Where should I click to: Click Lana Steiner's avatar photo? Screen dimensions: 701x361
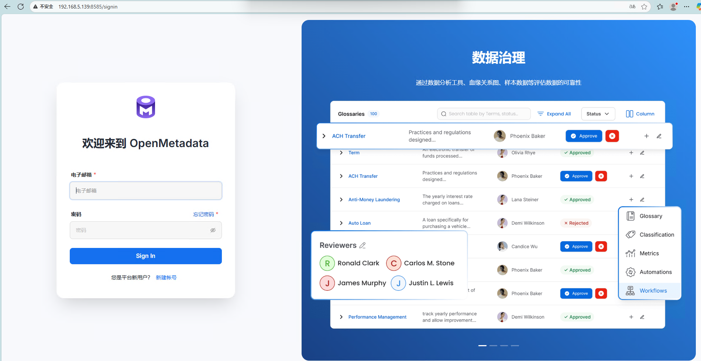[x=502, y=200]
